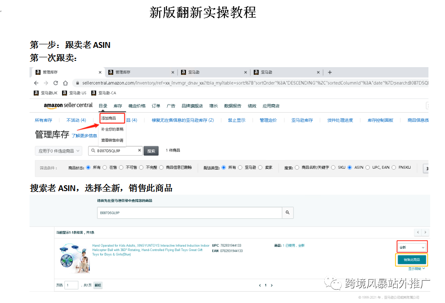The width and height of the screenshot is (445, 303).
Task: Open the 所有库存 link
Action: point(43,120)
